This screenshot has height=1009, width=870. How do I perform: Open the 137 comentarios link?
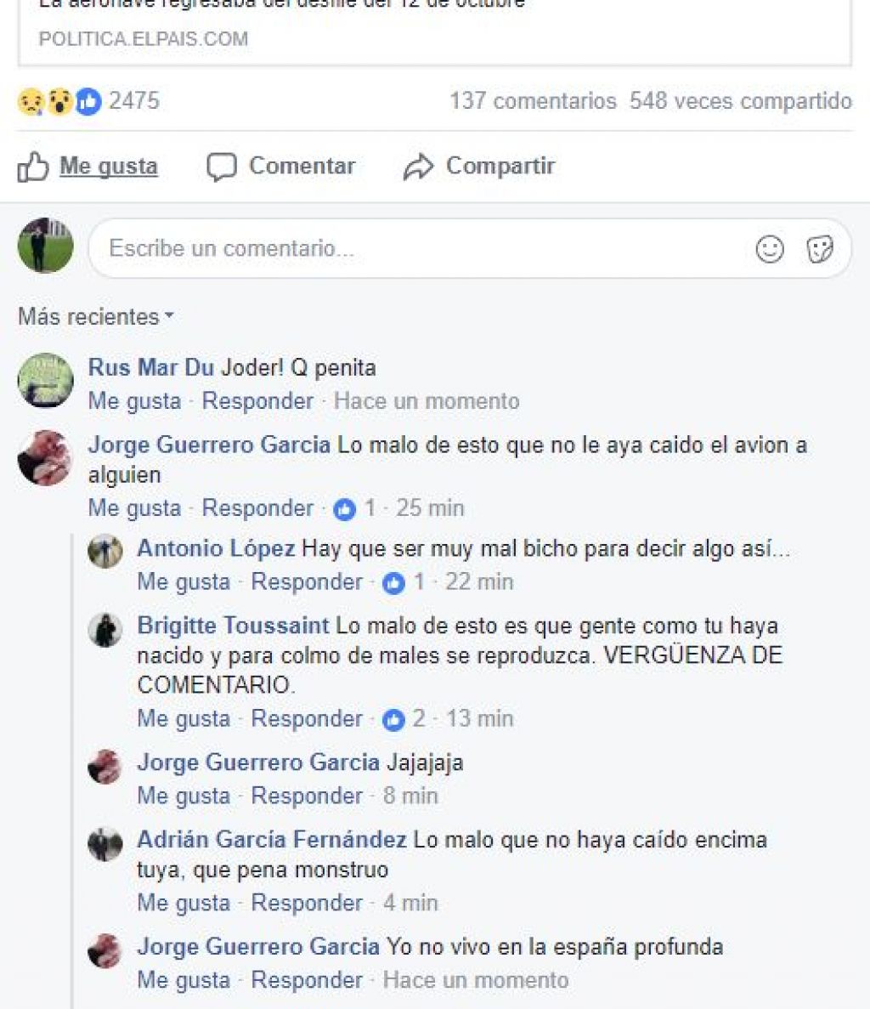[x=533, y=101]
